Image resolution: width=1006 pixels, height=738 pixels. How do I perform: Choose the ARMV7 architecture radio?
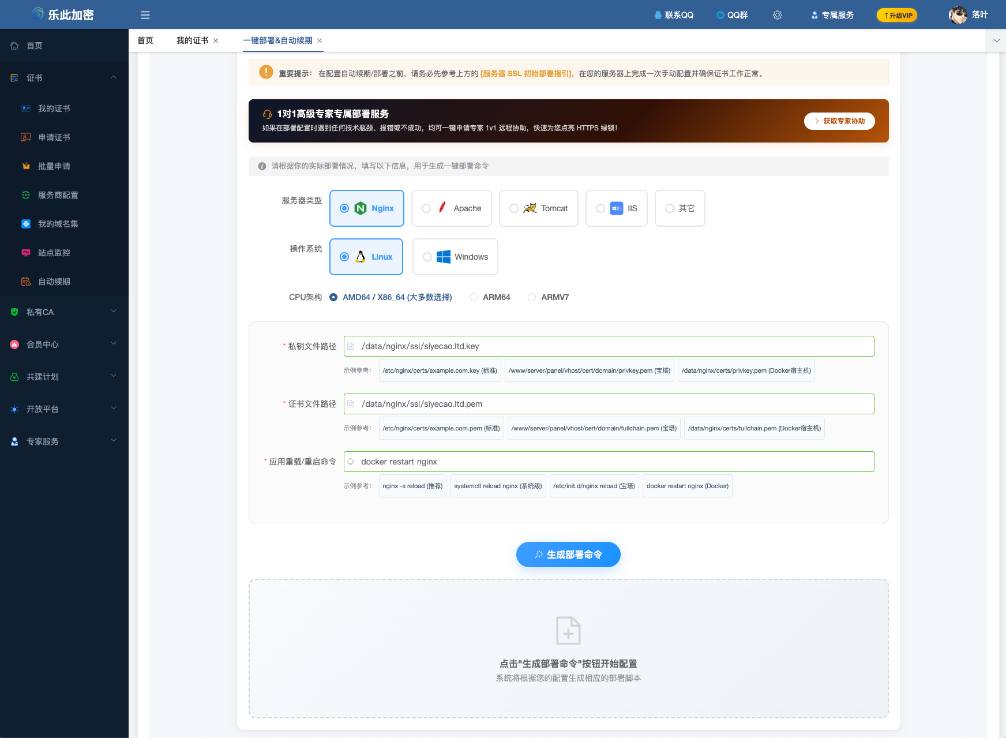tap(532, 297)
